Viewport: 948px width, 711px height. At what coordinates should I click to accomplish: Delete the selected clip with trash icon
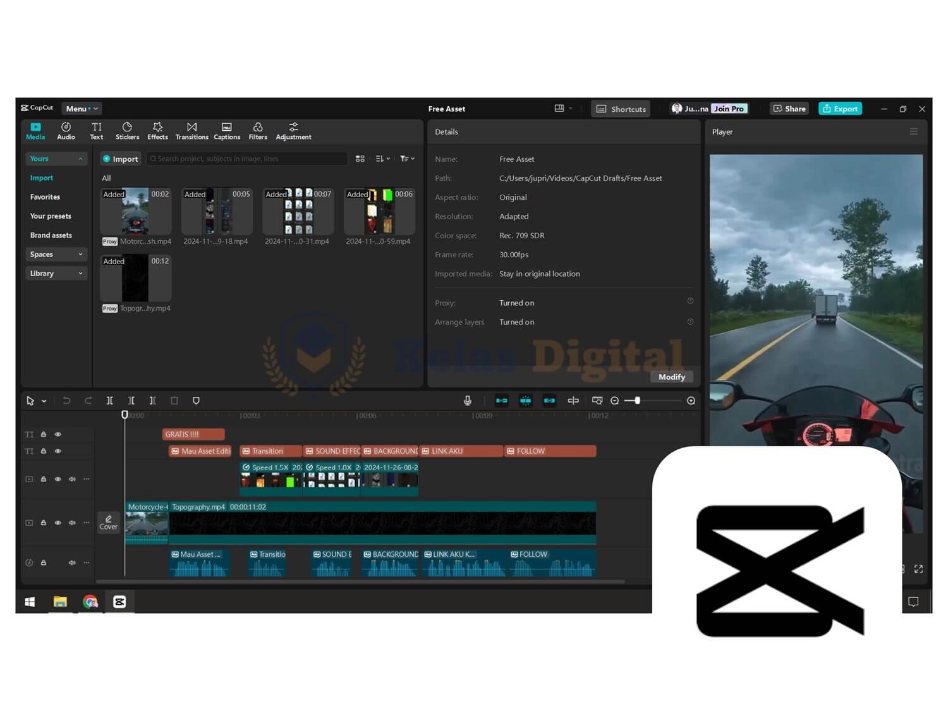[x=174, y=401]
